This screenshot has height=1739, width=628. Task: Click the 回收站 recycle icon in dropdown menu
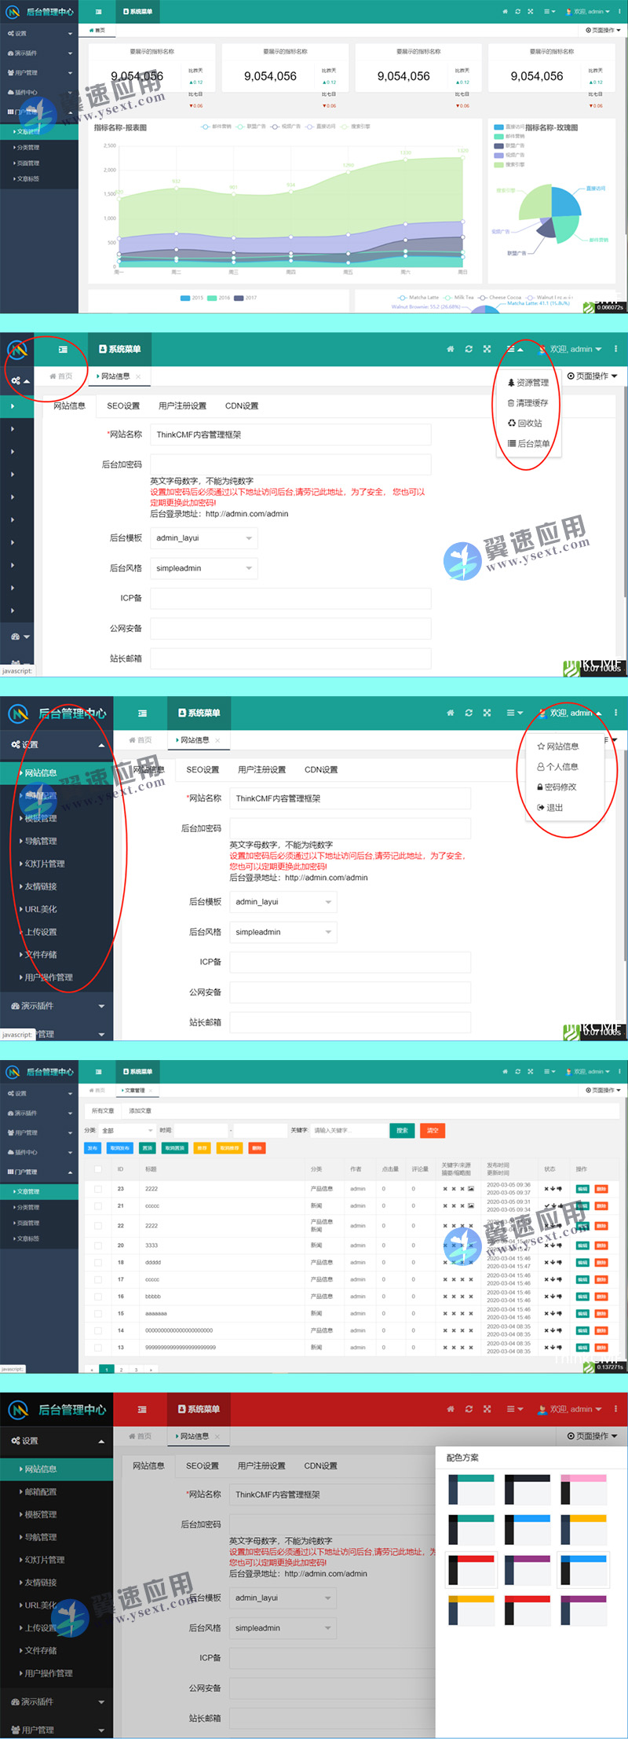tap(528, 423)
